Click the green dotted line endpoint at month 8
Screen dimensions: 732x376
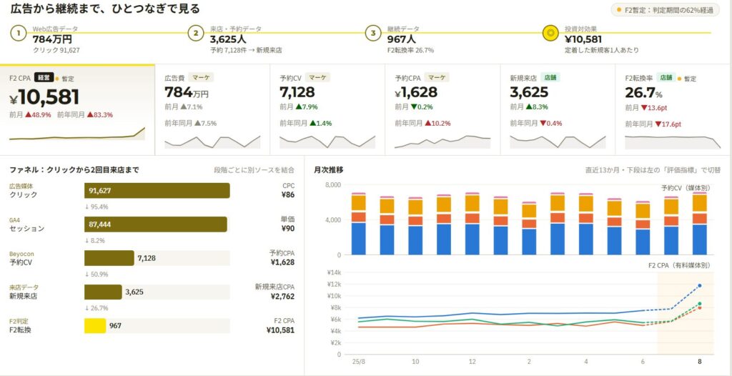[699, 304]
